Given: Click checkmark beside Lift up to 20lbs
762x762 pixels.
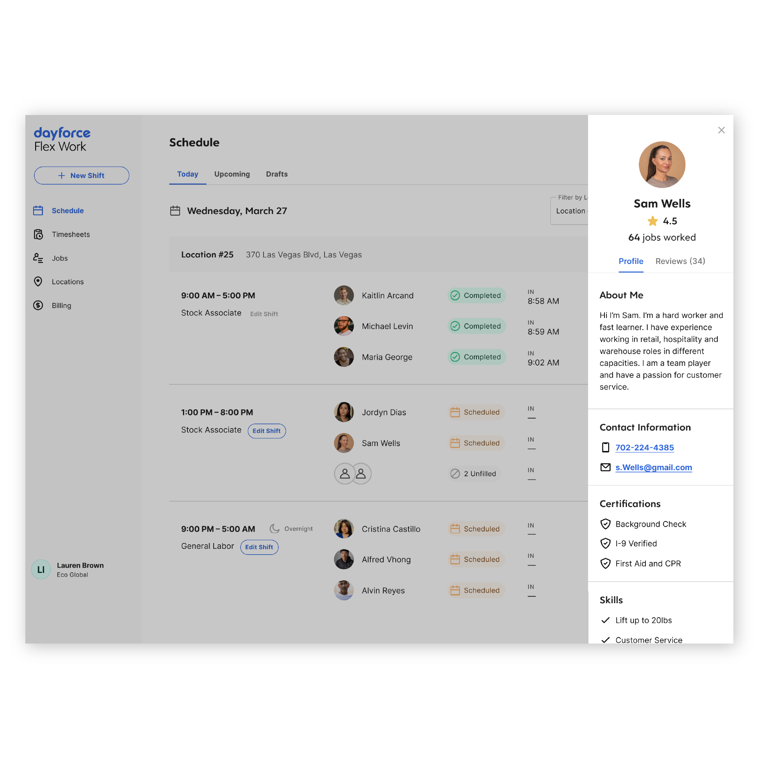Looking at the screenshot, I should (606, 620).
